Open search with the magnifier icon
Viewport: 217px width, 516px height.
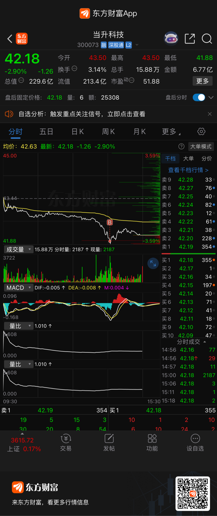[x=207, y=38]
